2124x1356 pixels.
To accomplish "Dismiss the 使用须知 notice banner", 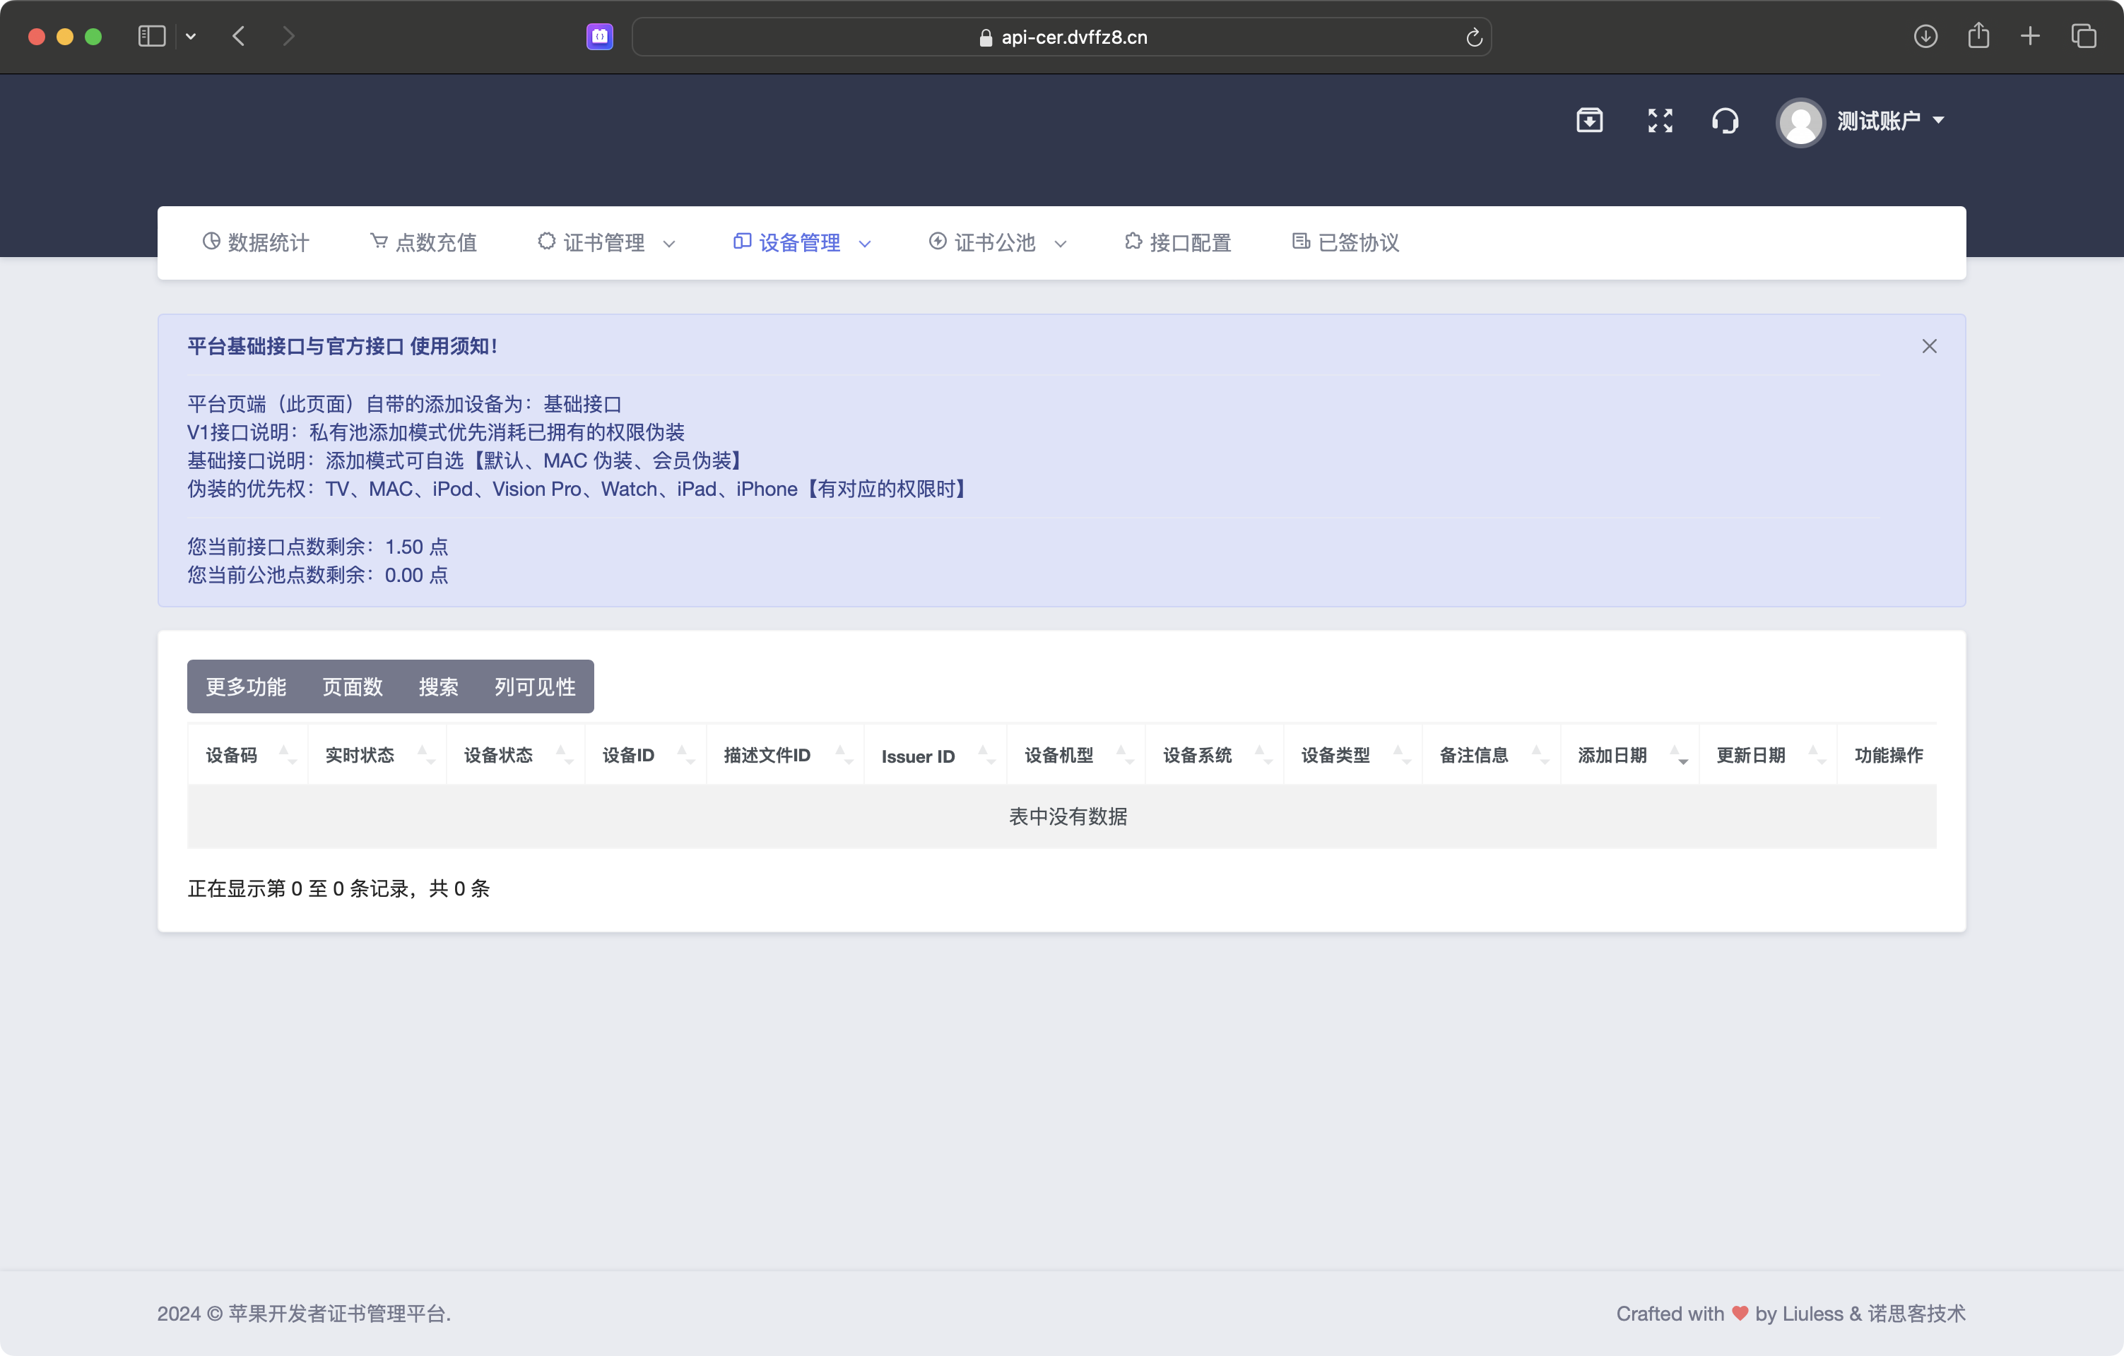I will point(1929,347).
